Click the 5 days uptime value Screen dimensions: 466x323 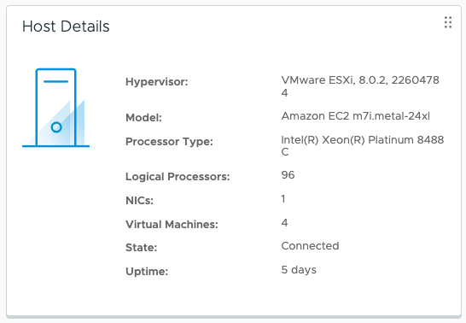[x=299, y=270]
